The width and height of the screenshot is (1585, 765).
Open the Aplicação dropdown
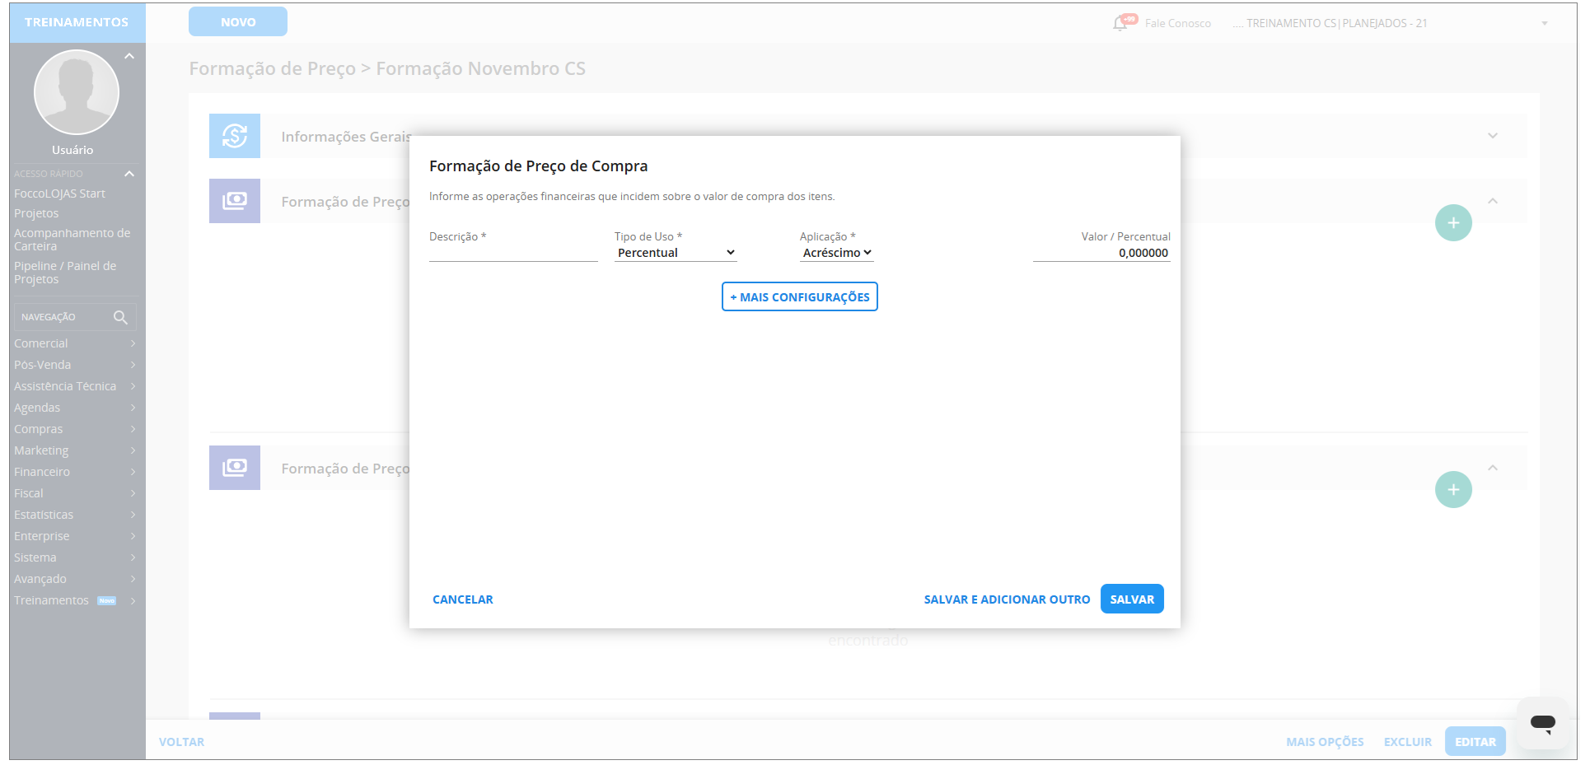pyautogui.click(x=837, y=253)
